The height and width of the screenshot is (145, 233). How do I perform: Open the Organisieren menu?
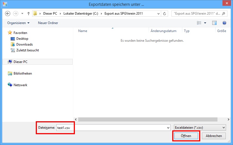click(18, 23)
